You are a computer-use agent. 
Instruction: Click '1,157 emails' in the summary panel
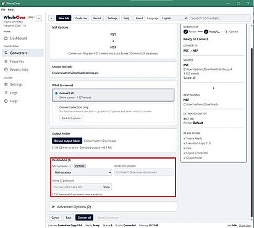click(x=191, y=74)
